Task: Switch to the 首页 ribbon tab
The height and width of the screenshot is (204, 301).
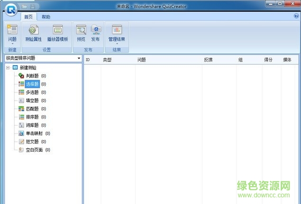Action: pos(28,17)
